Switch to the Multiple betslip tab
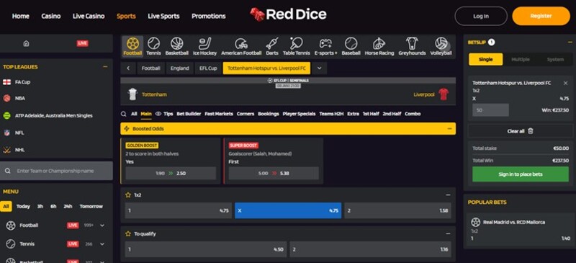The height and width of the screenshot is (263, 576). (521, 59)
